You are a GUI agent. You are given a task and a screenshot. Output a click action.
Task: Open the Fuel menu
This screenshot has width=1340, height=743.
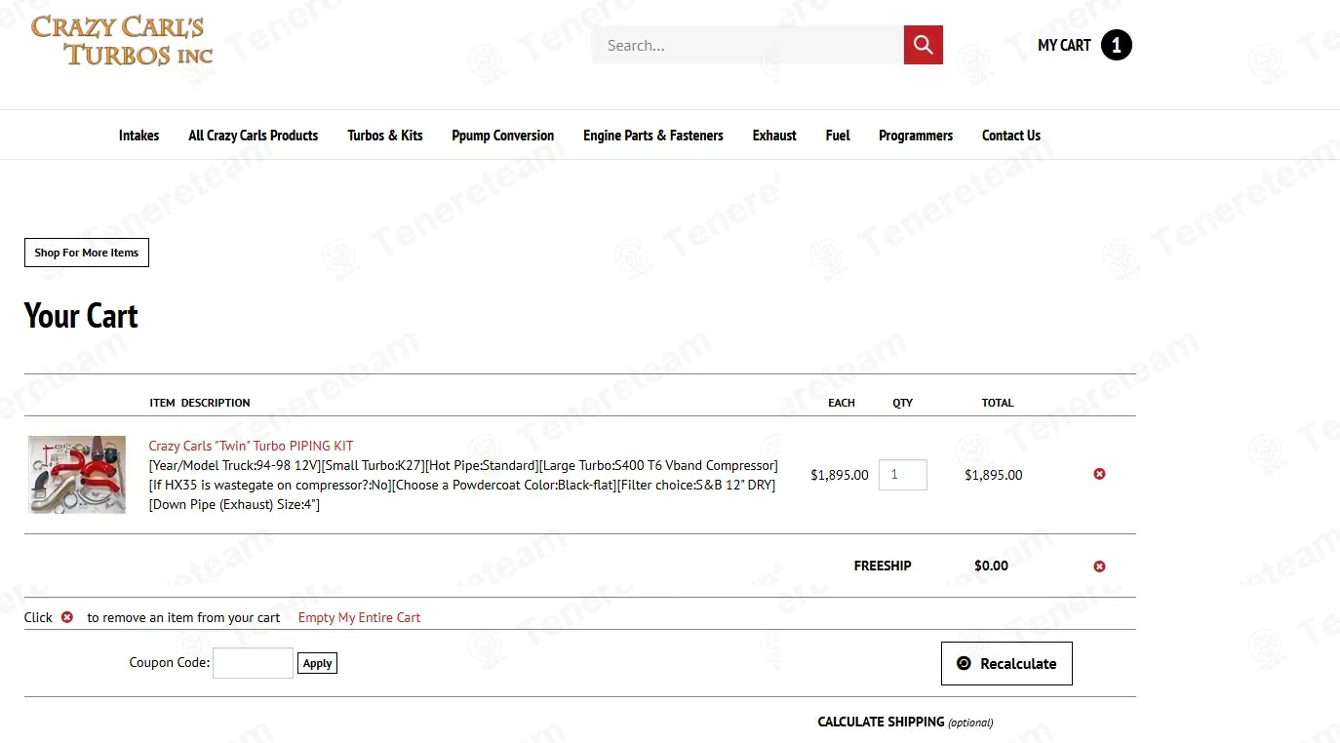pyautogui.click(x=838, y=136)
